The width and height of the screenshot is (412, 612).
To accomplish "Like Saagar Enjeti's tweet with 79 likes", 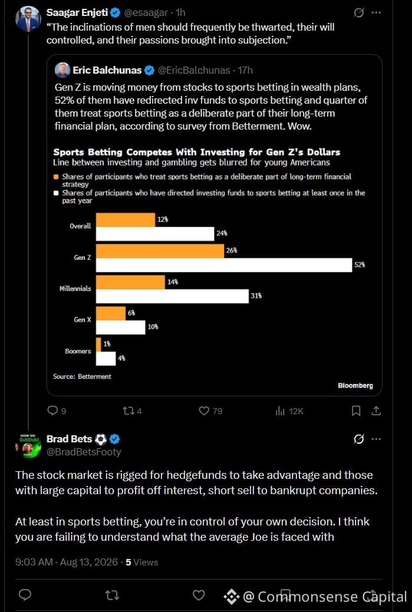I will [210, 411].
